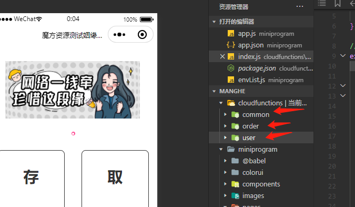The height and width of the screenshot is (207, 355).
Task: Click the user folder label
Action: point(249,137)
